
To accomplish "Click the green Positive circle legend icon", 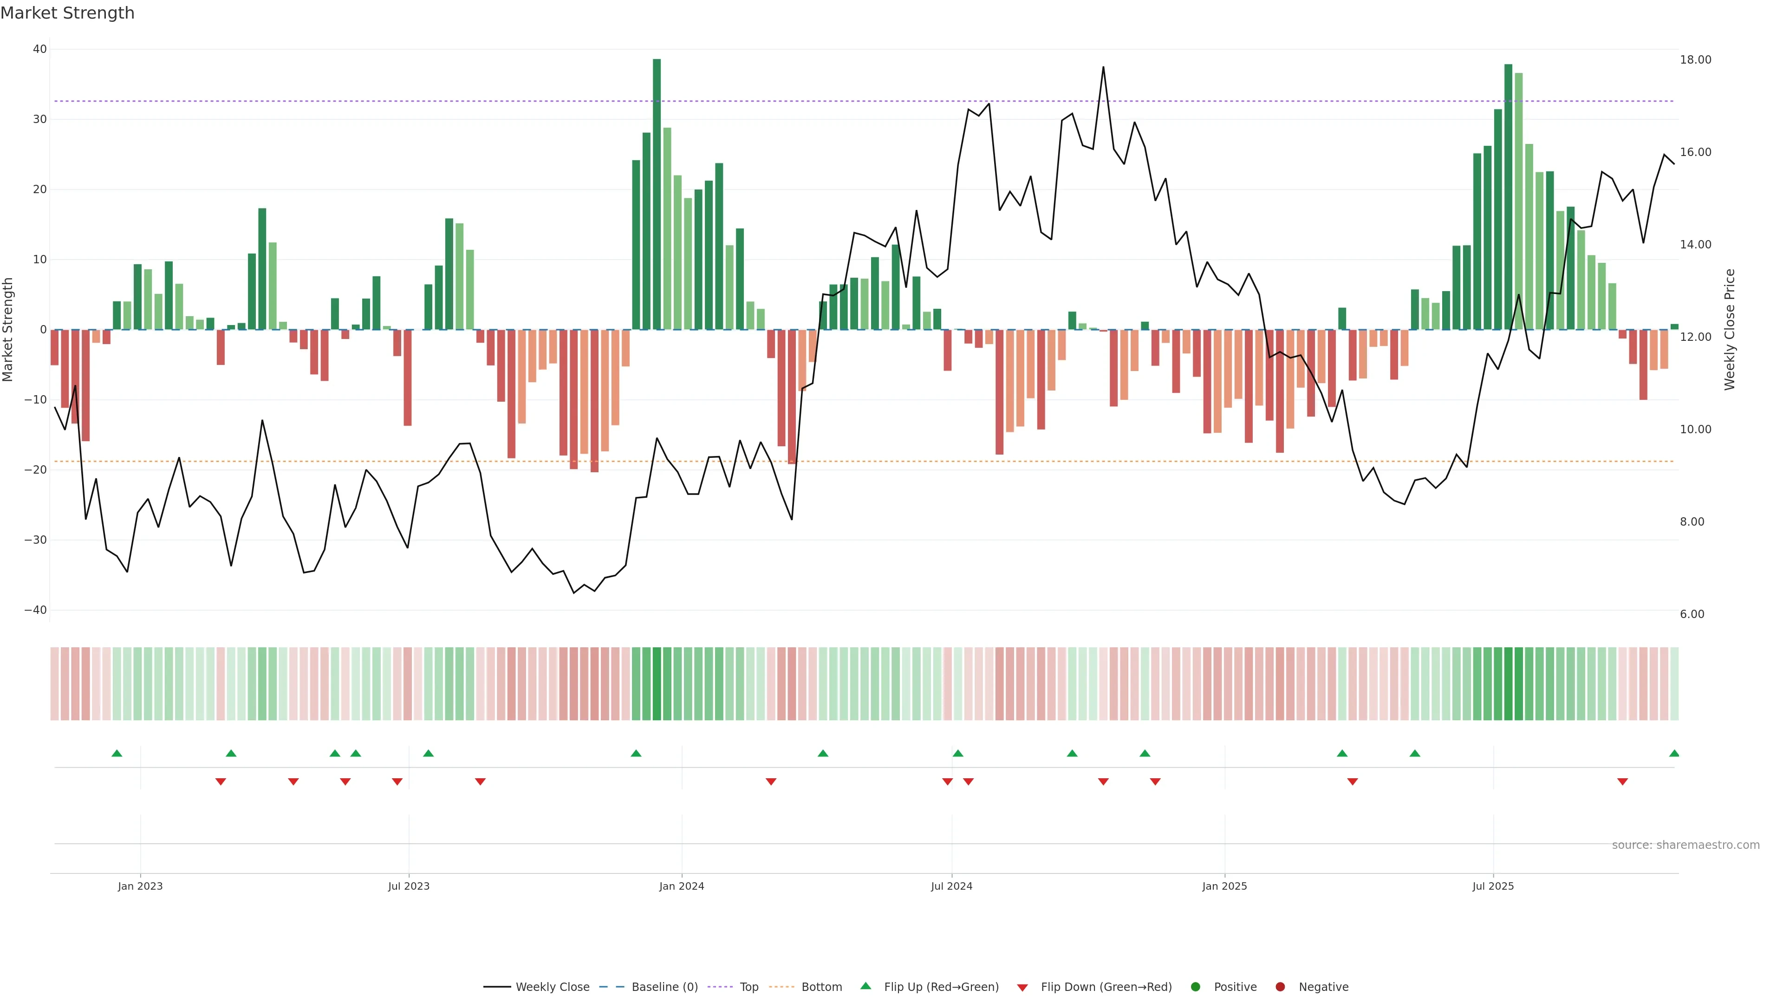I will point(1195,987).
